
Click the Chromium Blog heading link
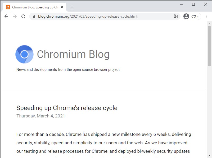(73, 54)
